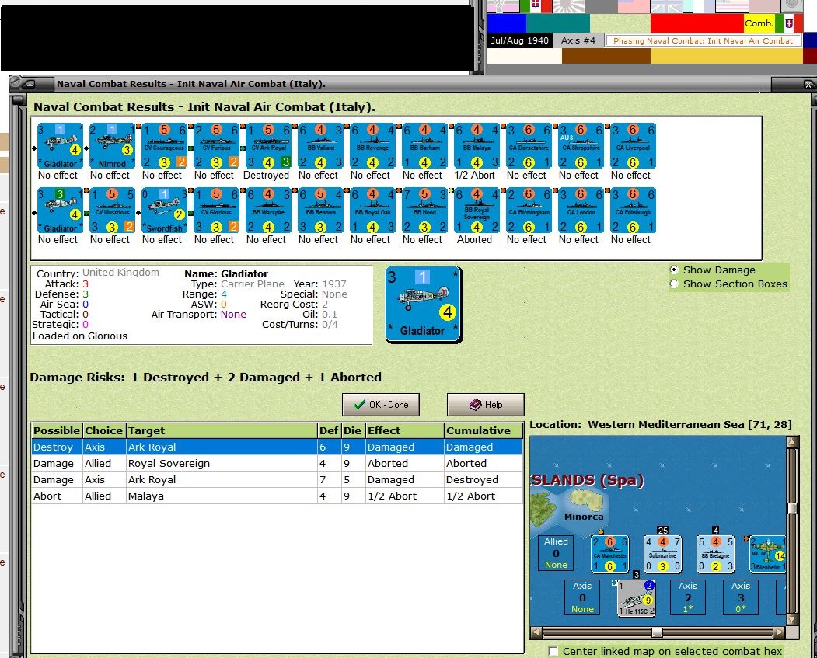This screenshot has width=817, height=658.
Task: Select the BB Revenge ship counter
Action: tap(372, 145)
